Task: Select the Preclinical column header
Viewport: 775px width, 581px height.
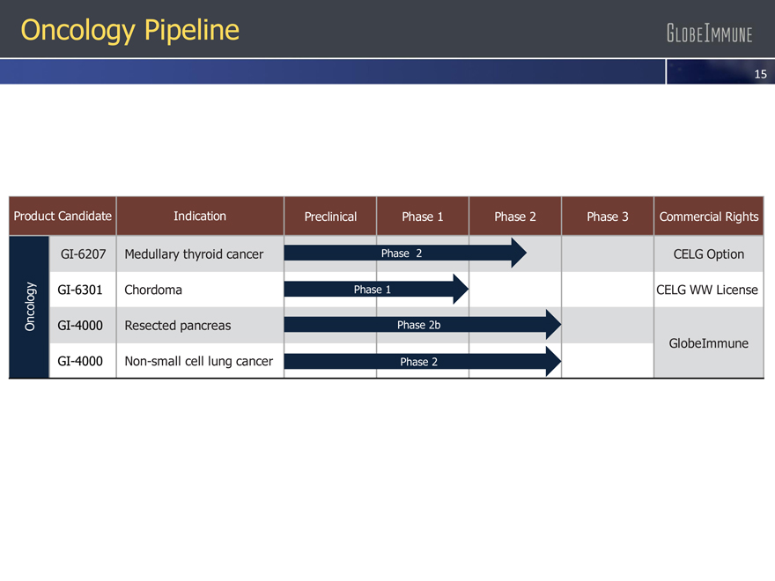Action: (x=330, y=217)
